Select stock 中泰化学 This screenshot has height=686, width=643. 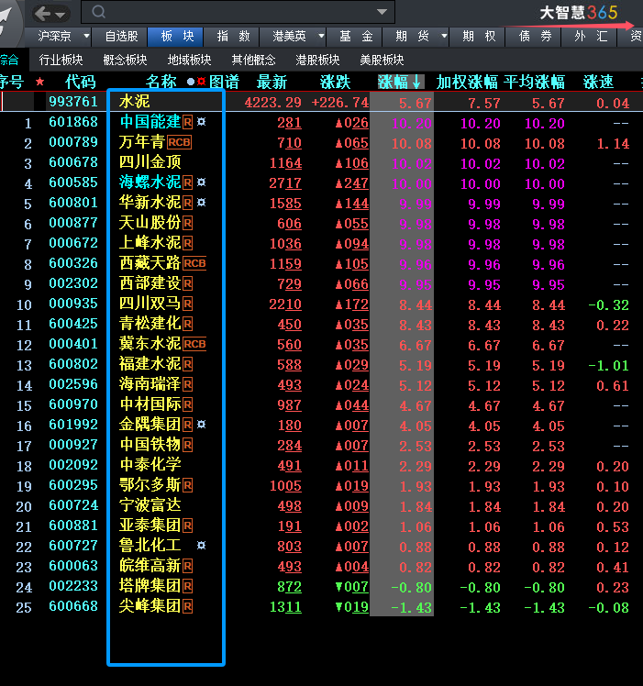tap(150, 465)
